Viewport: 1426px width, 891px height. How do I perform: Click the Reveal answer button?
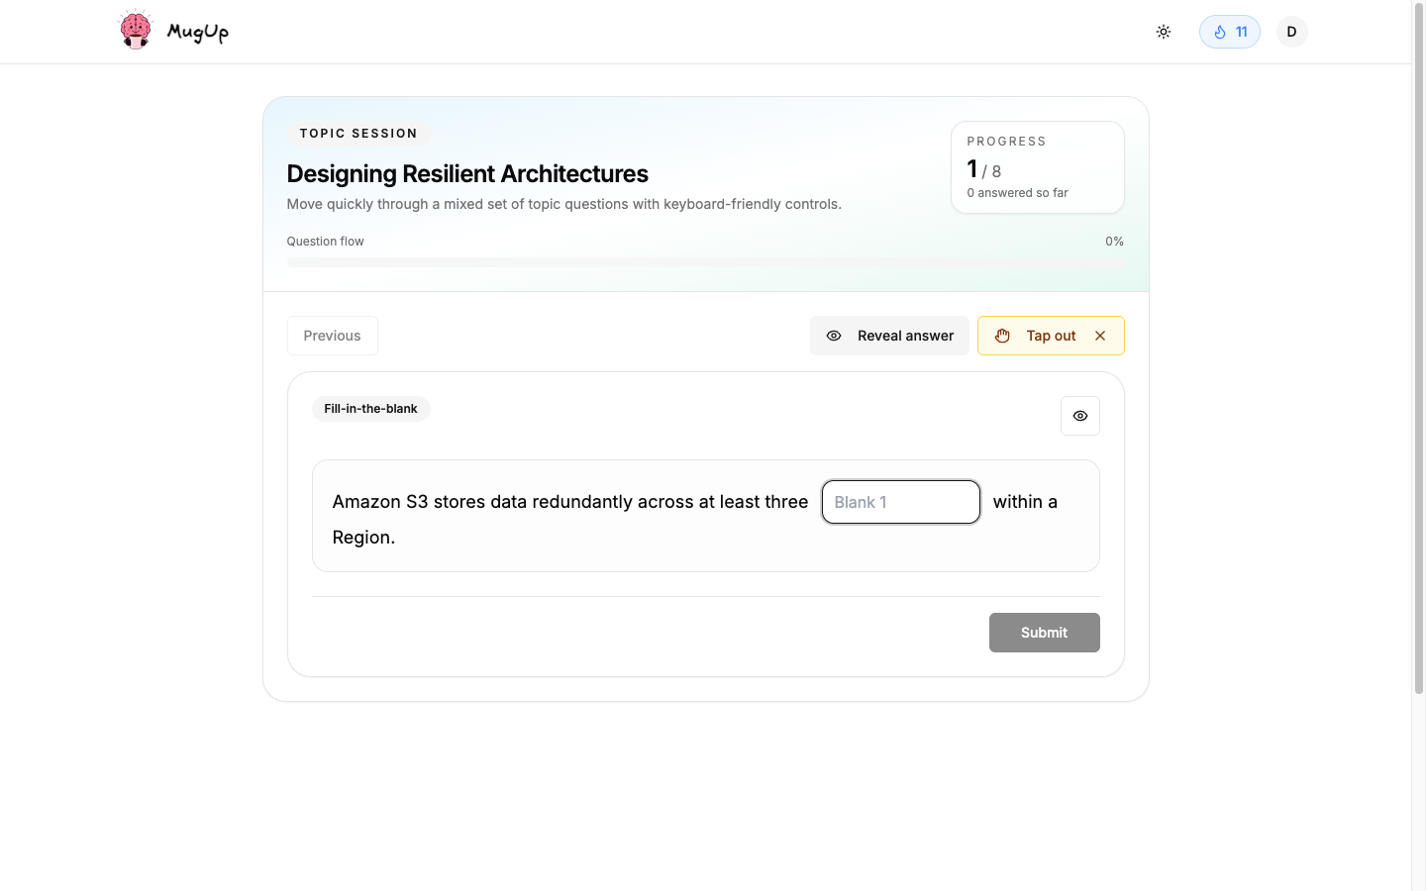889,336
